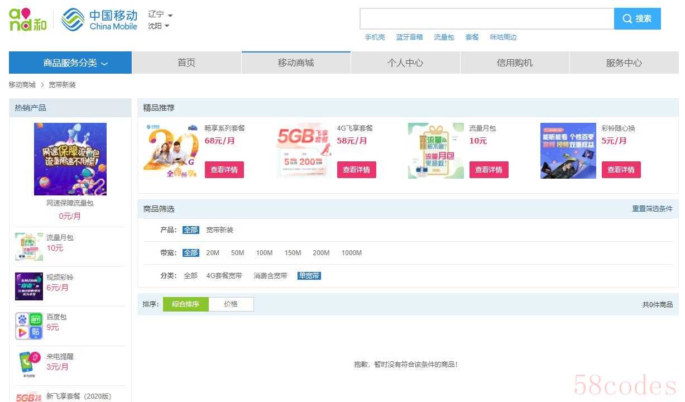Open the 网速保障流量包 promo image
The height and width of the screenshot is (402, 685).
(70, 159)
